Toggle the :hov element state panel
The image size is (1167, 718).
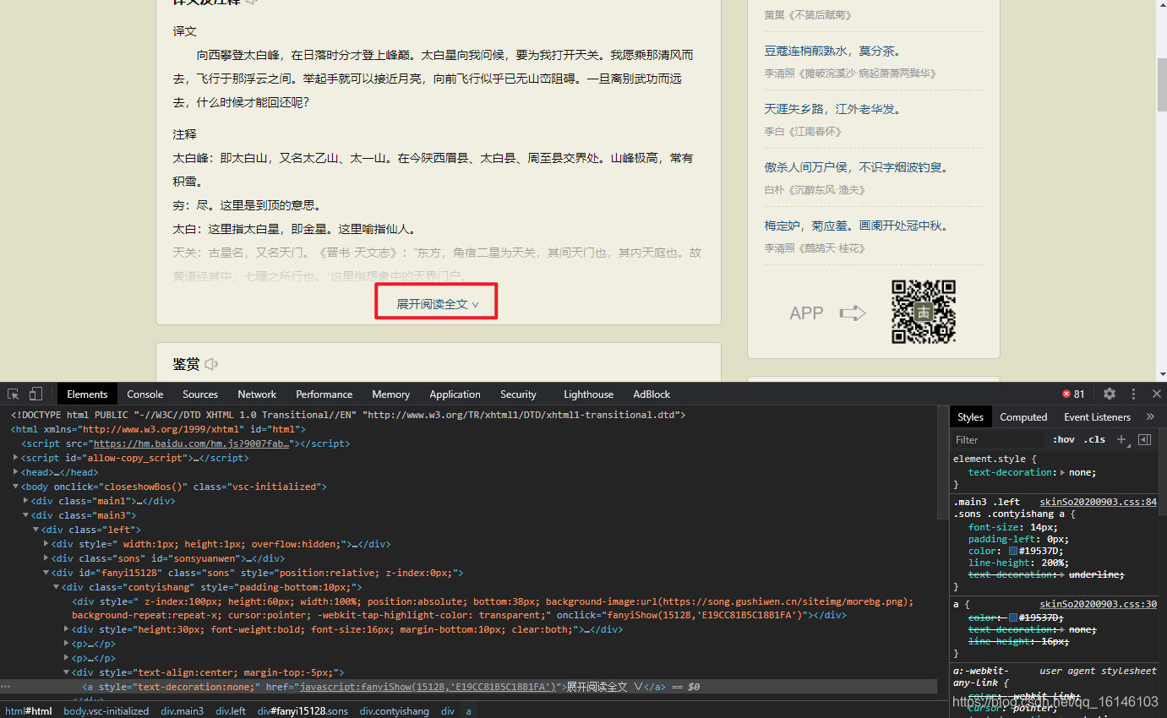1064,439
